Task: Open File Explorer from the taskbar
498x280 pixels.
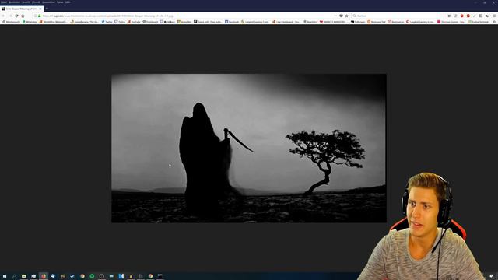Action: [x=24, y=276]
